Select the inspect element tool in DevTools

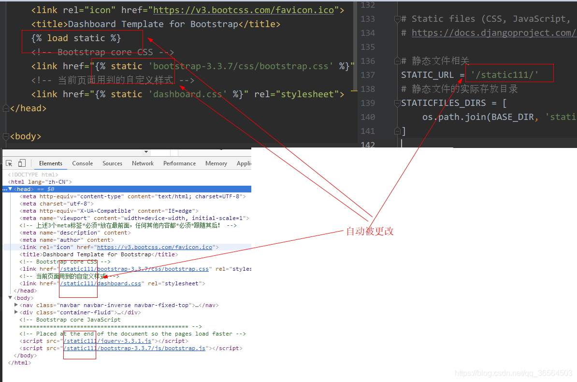tap(8, 163)
